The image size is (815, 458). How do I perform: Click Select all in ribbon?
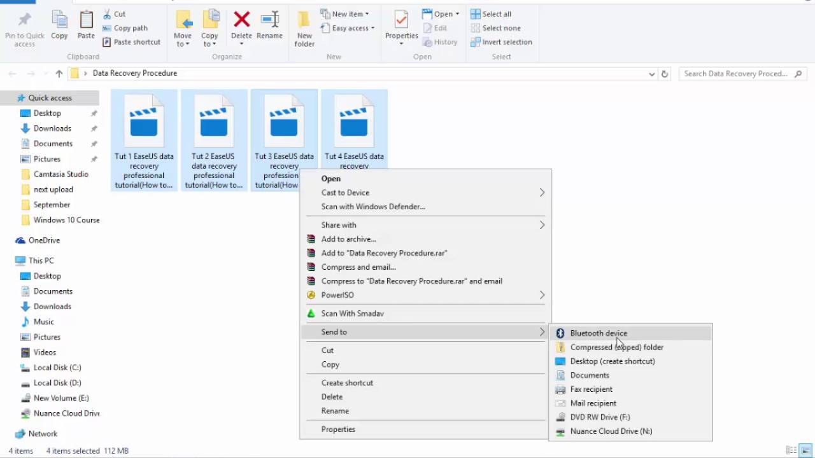coord(491,14)
